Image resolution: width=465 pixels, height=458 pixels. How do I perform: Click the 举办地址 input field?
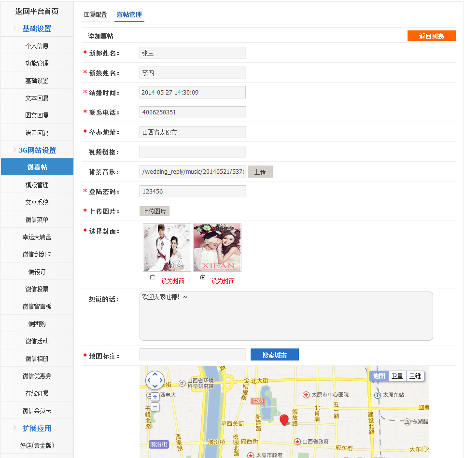[193, 132]
